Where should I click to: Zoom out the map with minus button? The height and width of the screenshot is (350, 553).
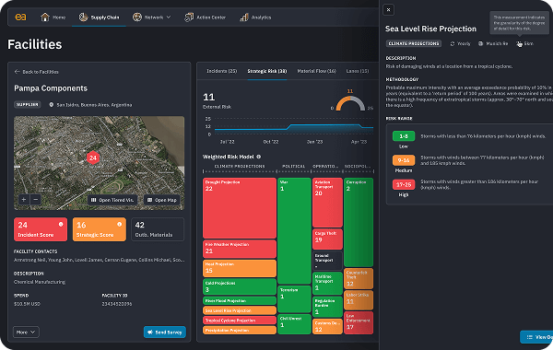36,200
